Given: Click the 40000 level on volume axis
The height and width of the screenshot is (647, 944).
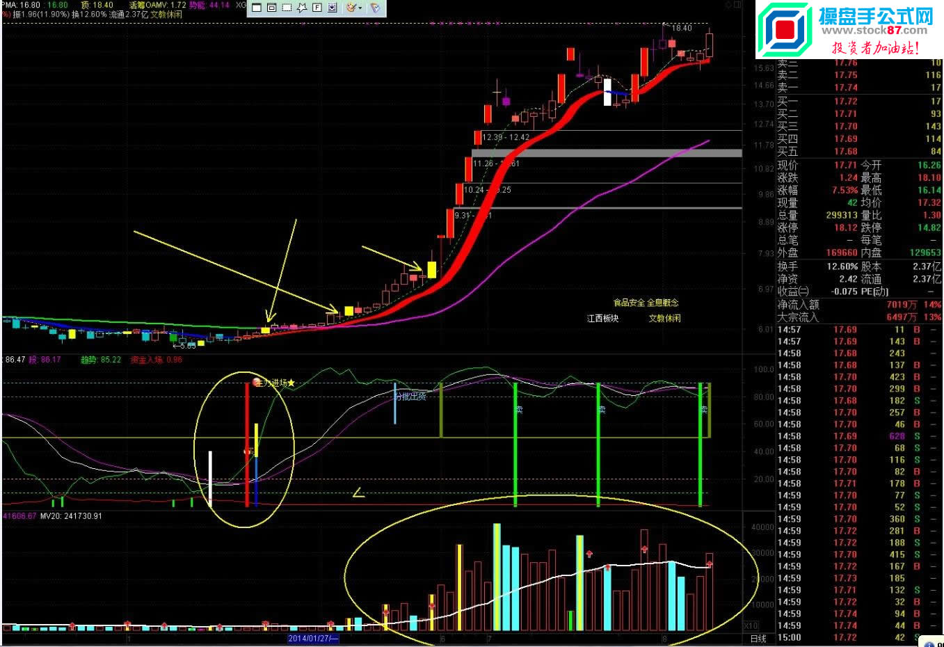Looking at the screenshot, I should (762, 527).
